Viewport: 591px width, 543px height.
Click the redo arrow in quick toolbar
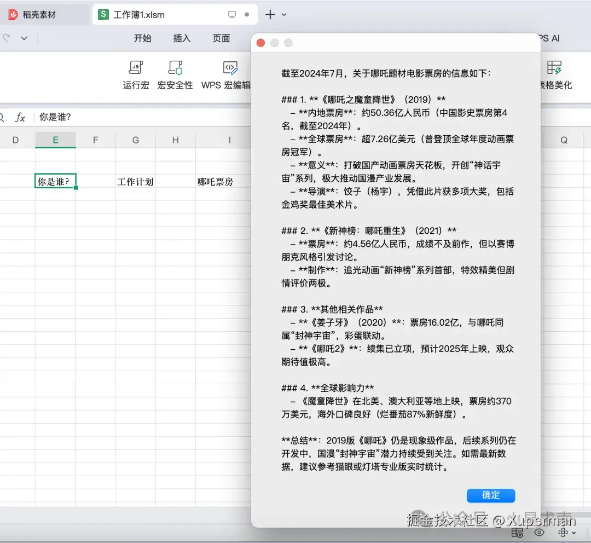tap(7, 38)
